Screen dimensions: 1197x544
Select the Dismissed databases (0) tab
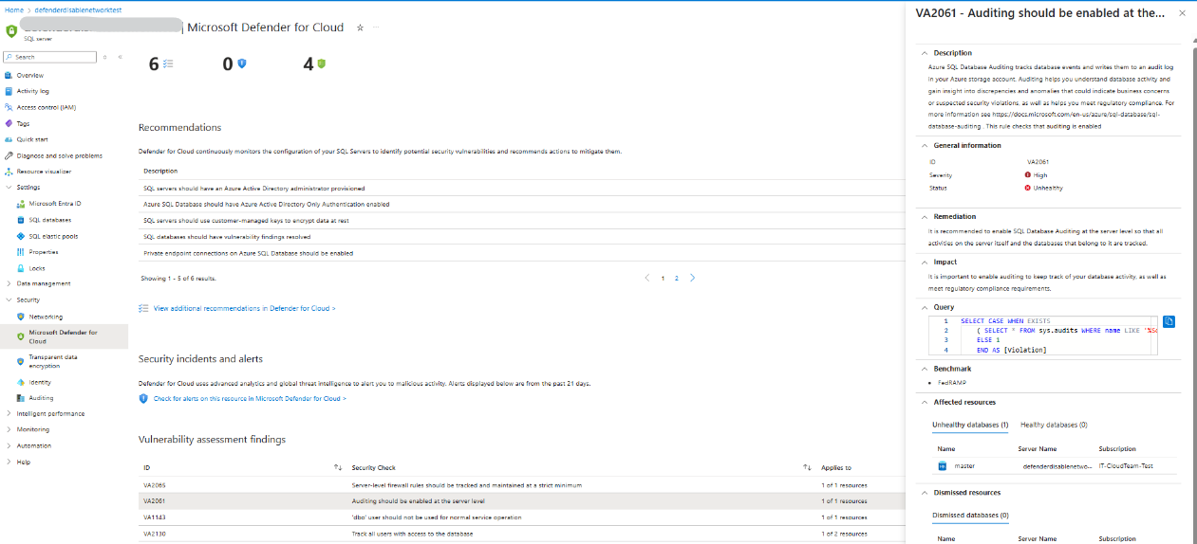[x=970, y=516]
